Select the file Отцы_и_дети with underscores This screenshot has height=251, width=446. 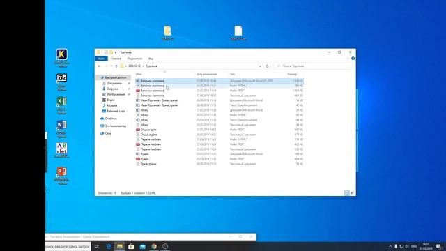[149, 135]
